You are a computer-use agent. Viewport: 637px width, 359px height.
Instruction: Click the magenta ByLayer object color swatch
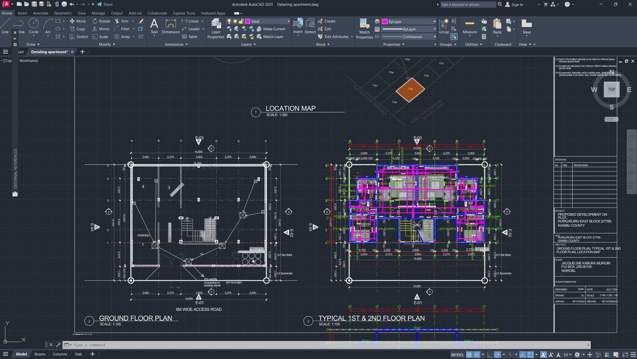(x=385, y=22)
